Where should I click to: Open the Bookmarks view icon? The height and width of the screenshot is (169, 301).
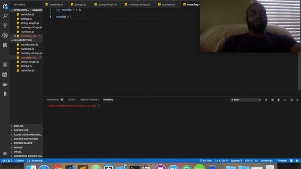click(5, 94)
